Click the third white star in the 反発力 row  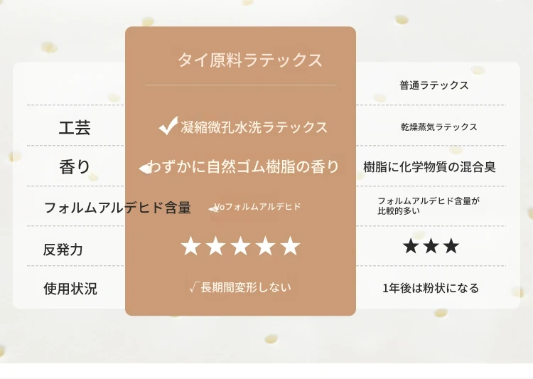tap(241, 246)
